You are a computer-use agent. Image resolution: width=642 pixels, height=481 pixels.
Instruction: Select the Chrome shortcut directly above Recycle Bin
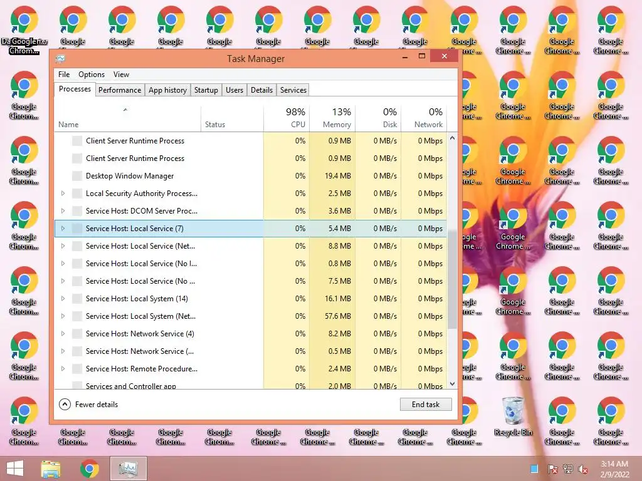click(x=513, y=356)
